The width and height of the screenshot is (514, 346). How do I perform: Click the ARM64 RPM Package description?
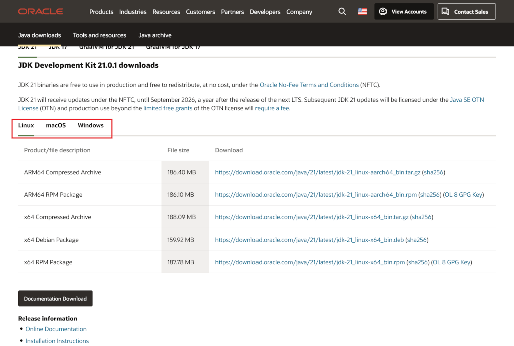pyautogui.click(x=53, y=195)
